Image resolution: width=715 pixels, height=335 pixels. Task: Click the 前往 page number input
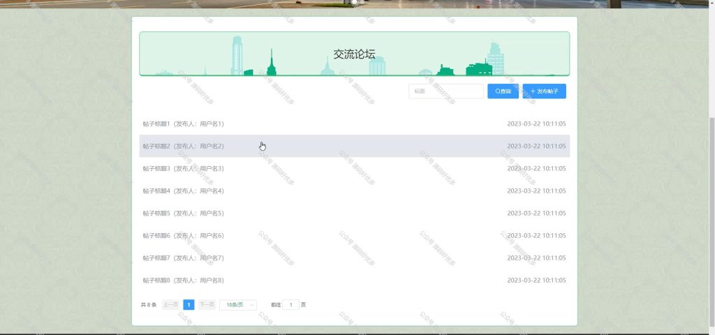click(x=291, y=305)
